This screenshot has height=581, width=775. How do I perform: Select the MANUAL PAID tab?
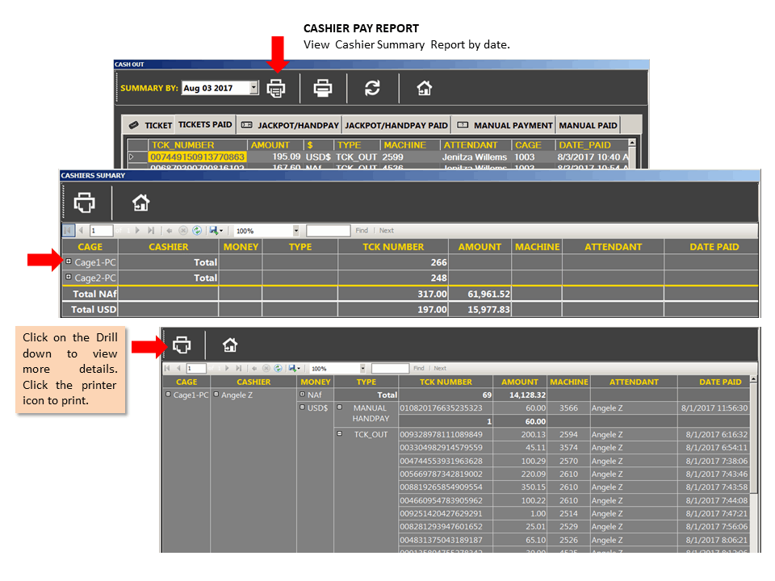[x=588, y=126]
